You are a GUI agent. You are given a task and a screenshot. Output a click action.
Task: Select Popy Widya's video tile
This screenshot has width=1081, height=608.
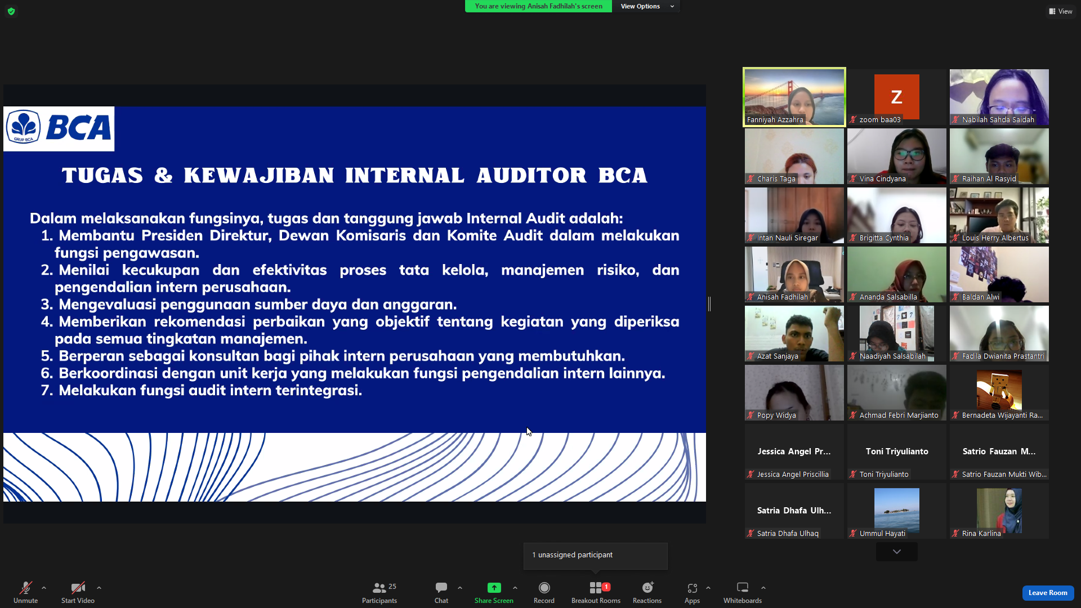coord(794,392)
